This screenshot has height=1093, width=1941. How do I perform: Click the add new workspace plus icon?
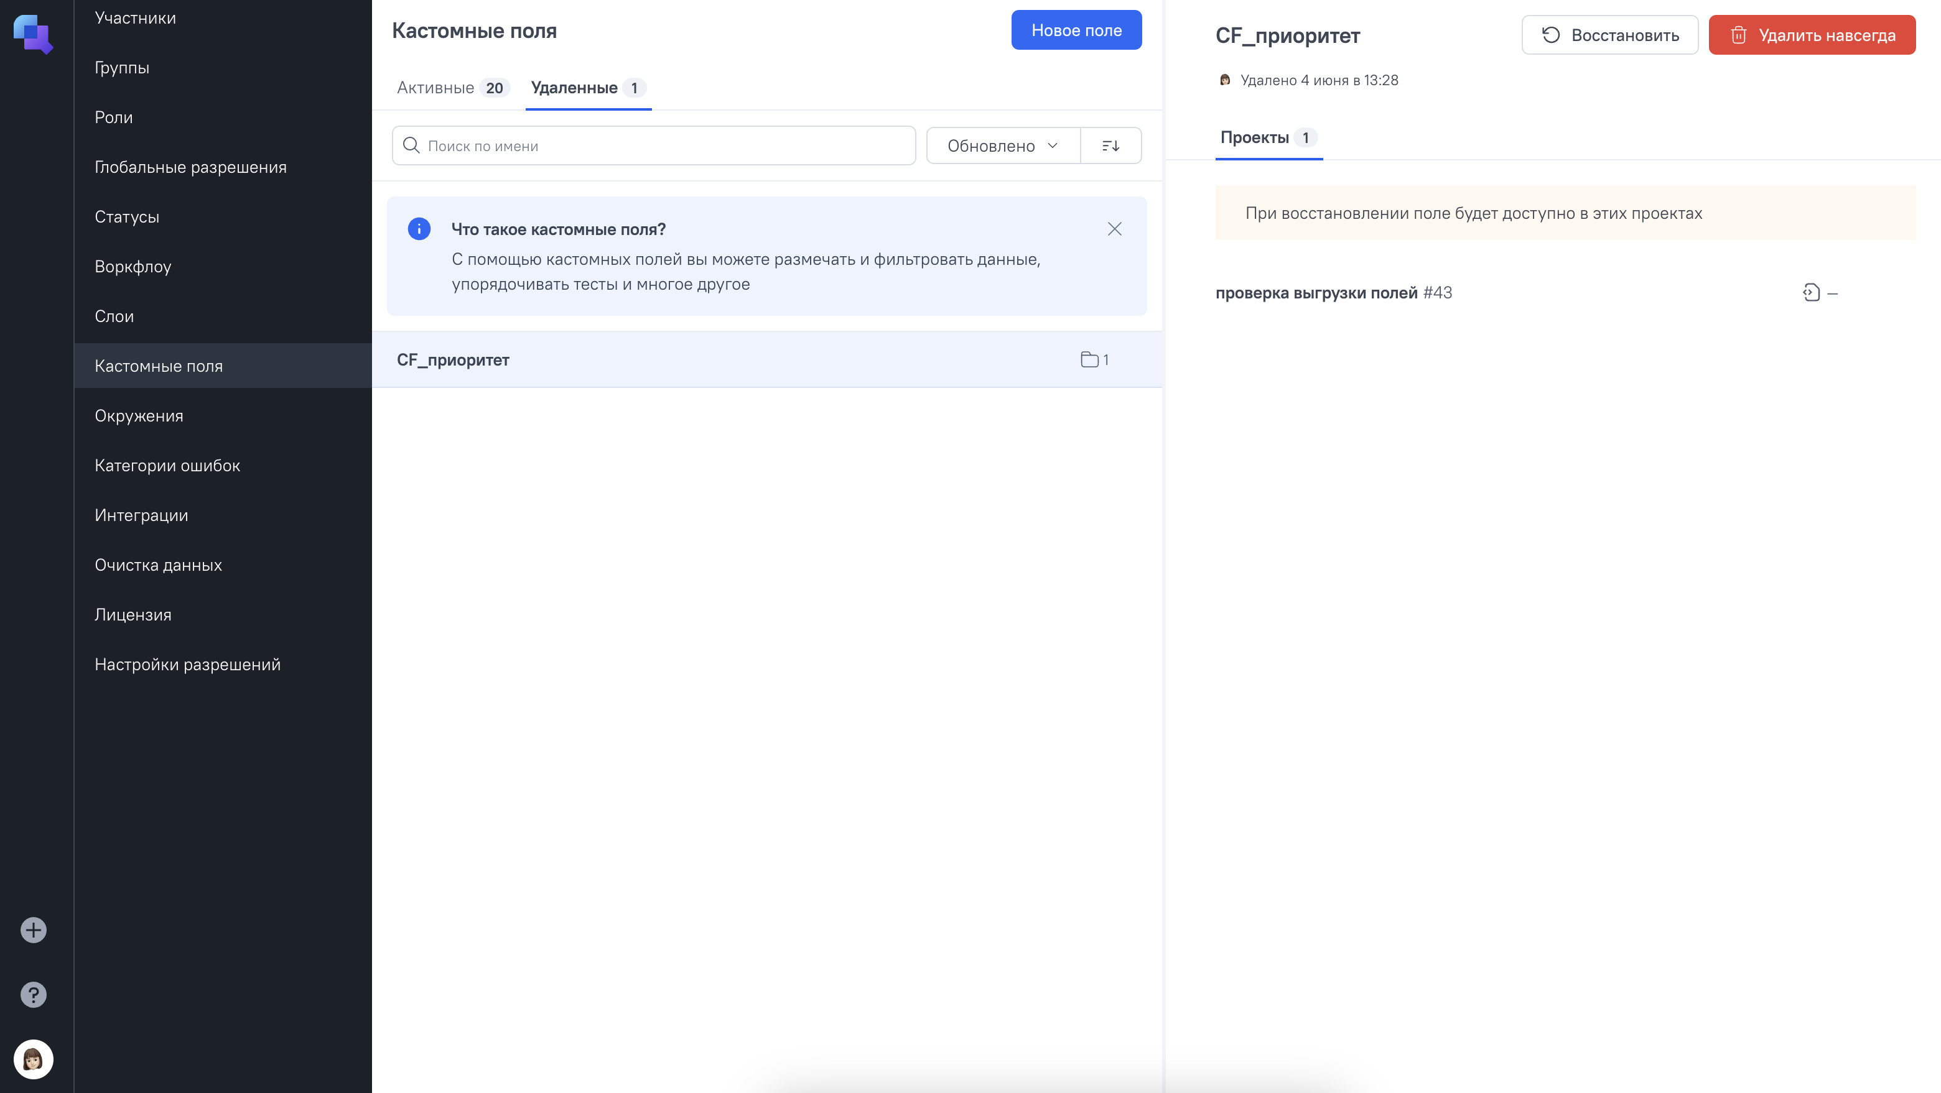point(34,930)
